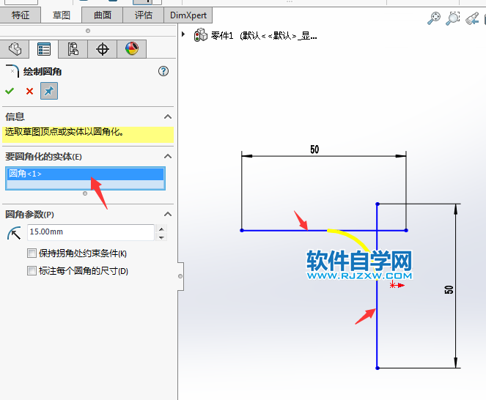This screenshot has width=486, height=400.
Task: Collapse the 信息 section
Action: click(x=168, y=116)
